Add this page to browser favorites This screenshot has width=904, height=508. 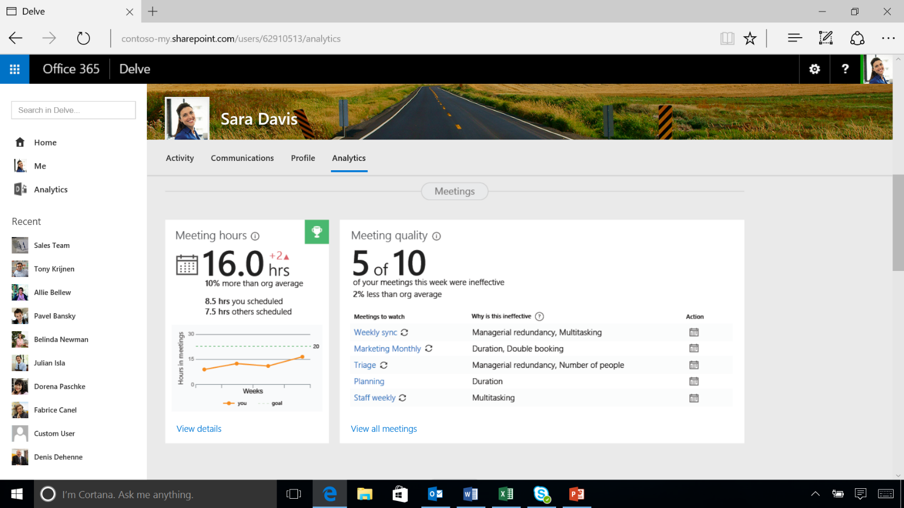[x=749, y=38]
